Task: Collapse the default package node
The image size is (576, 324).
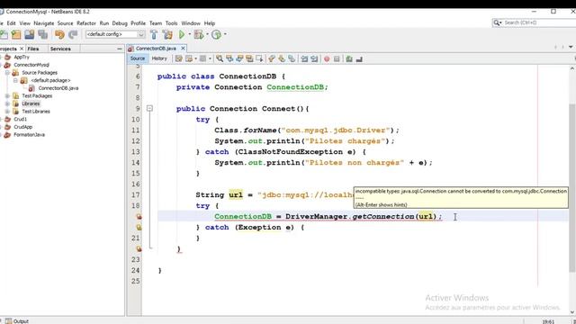Action: [x=15, y=80]
